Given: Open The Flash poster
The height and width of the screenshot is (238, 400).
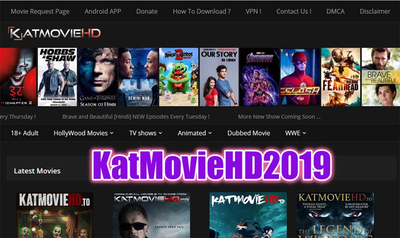Looking at the screenshot, I should 300,77.
